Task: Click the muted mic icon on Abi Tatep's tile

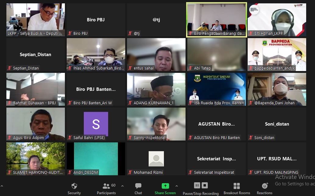Action: pos(191,68)
